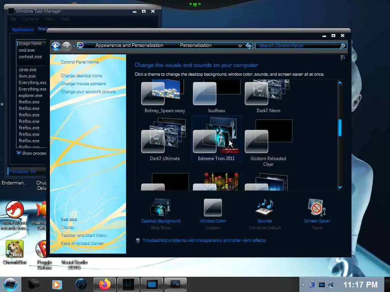Open the Display link under See also
This screenshot has height=292, width=390.
pos(67,227)
